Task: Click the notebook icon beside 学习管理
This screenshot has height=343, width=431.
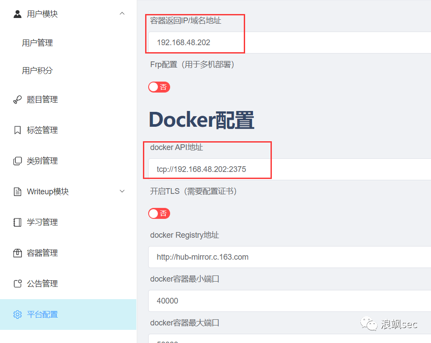Action: 17,222
